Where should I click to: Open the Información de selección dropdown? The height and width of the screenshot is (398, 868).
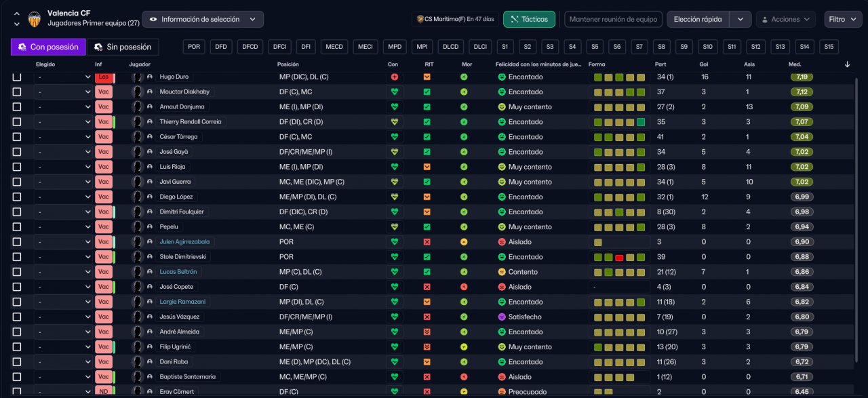pos(203,20)
